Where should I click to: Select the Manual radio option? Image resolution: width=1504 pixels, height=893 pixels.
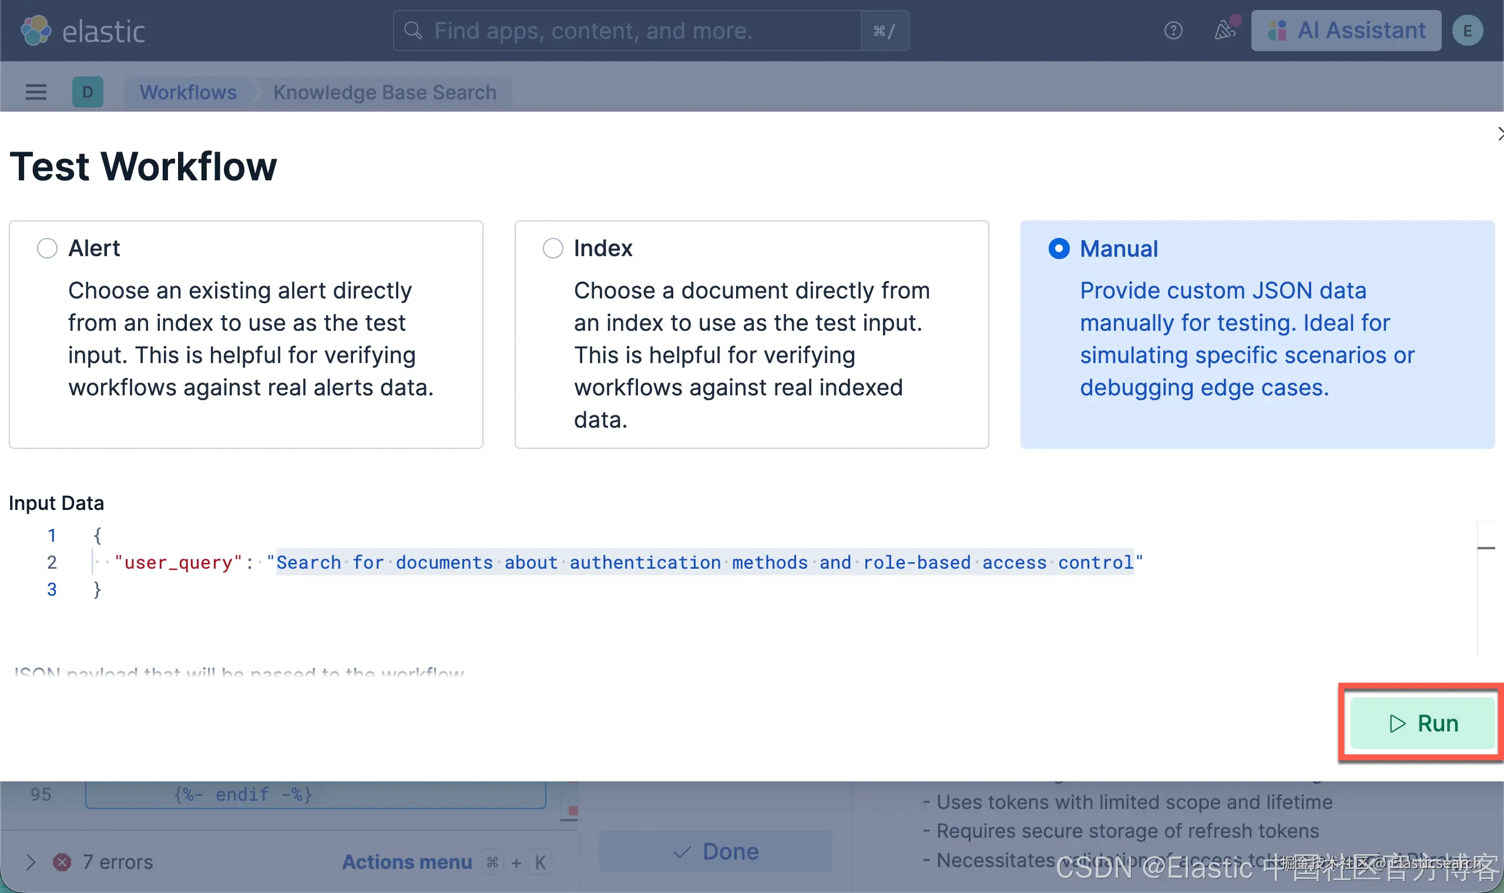[1059, 249]
